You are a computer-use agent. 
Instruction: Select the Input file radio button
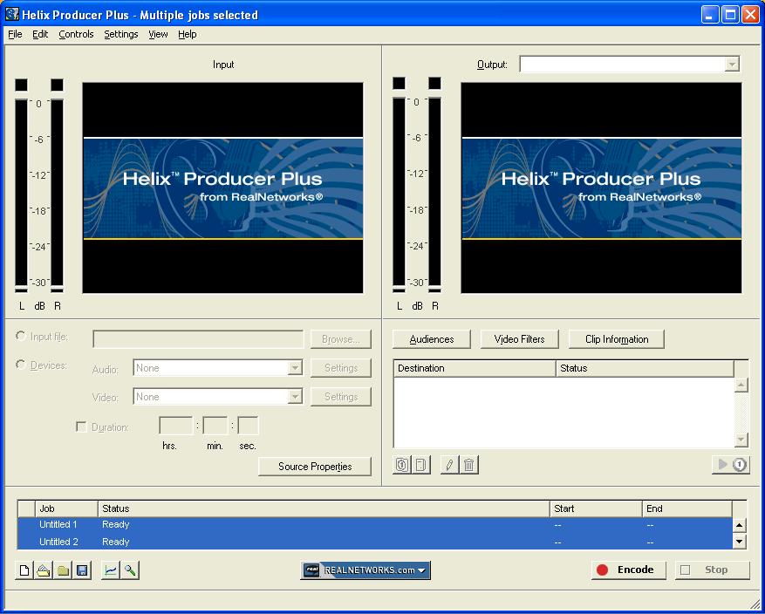(21, 337)
